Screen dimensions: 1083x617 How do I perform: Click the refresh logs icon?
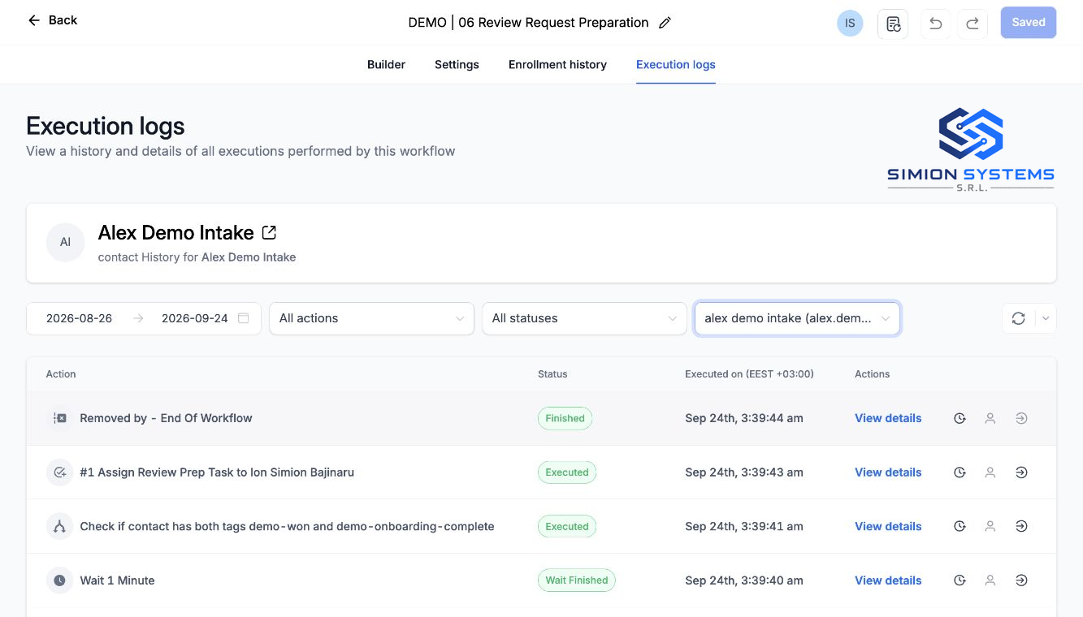pos(1018,318)
